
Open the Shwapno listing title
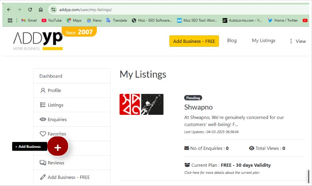coord(198,107)
